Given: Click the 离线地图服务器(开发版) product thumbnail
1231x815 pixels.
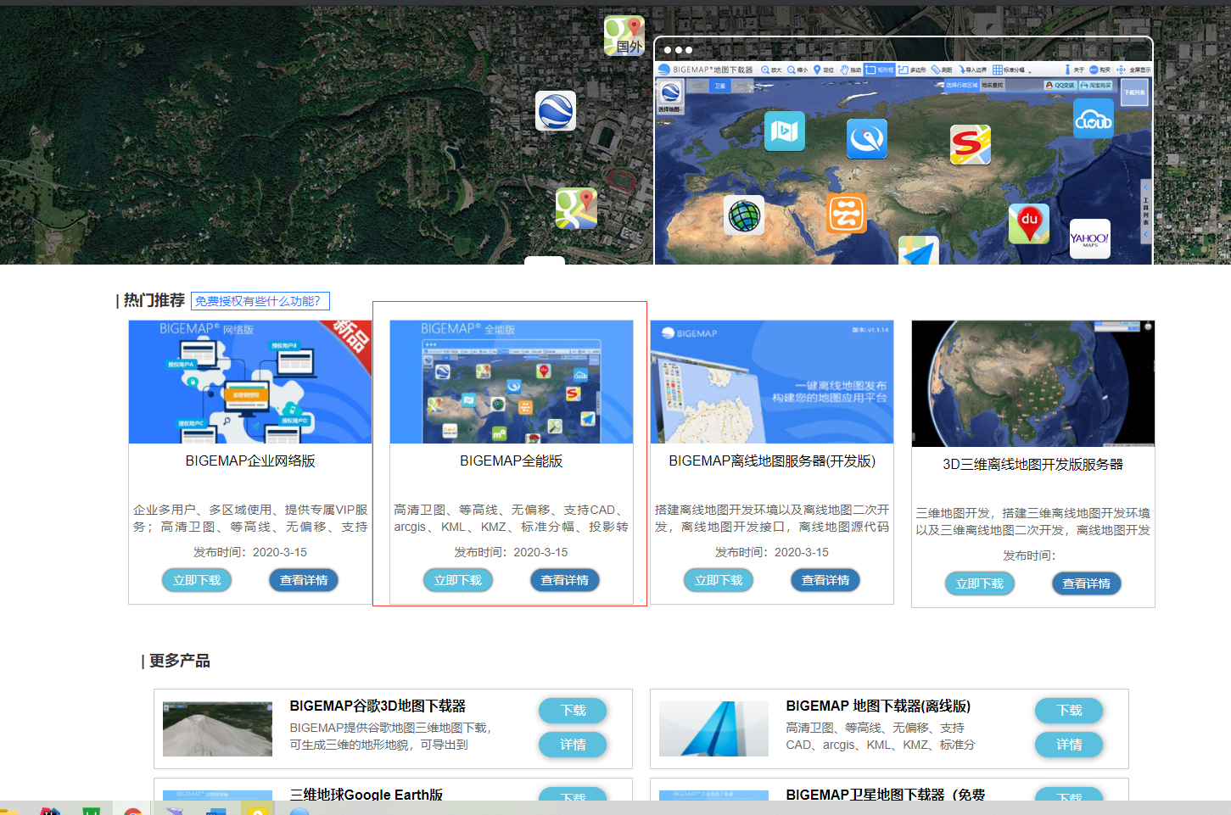Looking at the screenshot, I should point(772,382).
